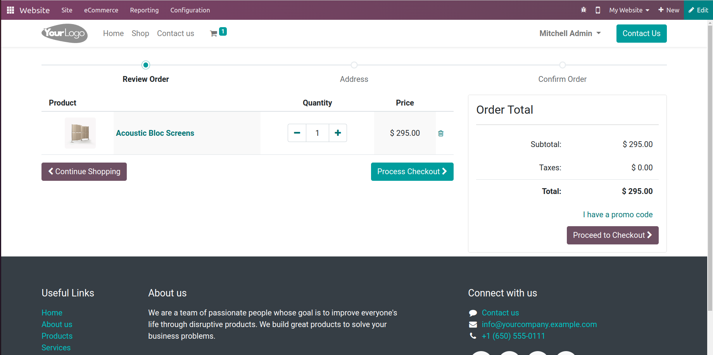Expand the My Website dropdown
Screen dimensions: 713x355
coord(629,10)
